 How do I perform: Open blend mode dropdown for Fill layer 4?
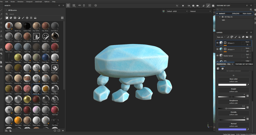[248, 48]
